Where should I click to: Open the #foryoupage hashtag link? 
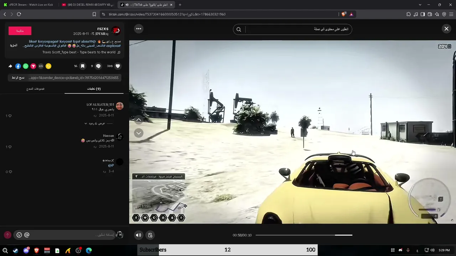[x=48, y=42]
